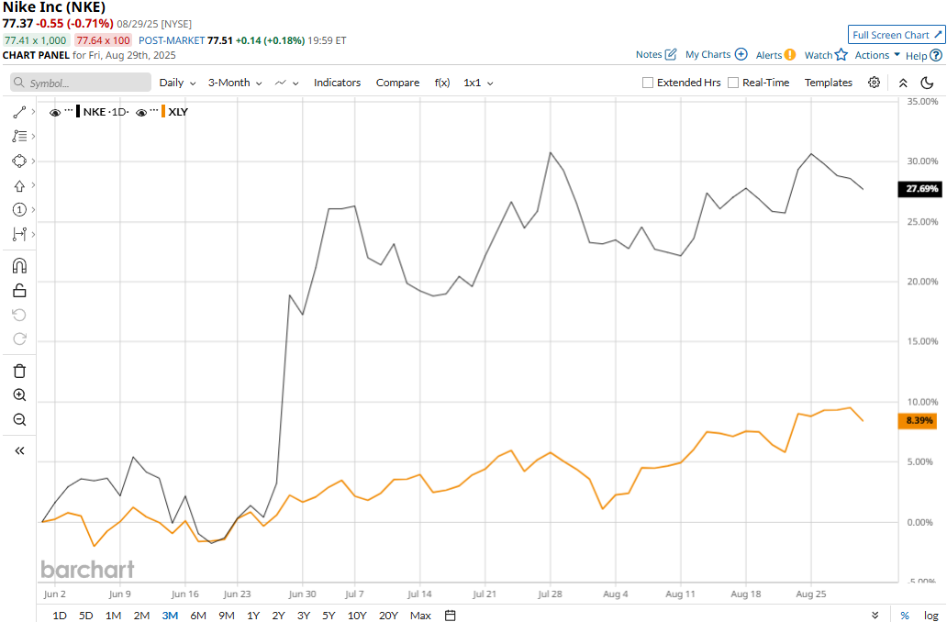Select the Fibonacci levels list tool
The width and height of the screenshot is (947, 622).
coord(19,137)
